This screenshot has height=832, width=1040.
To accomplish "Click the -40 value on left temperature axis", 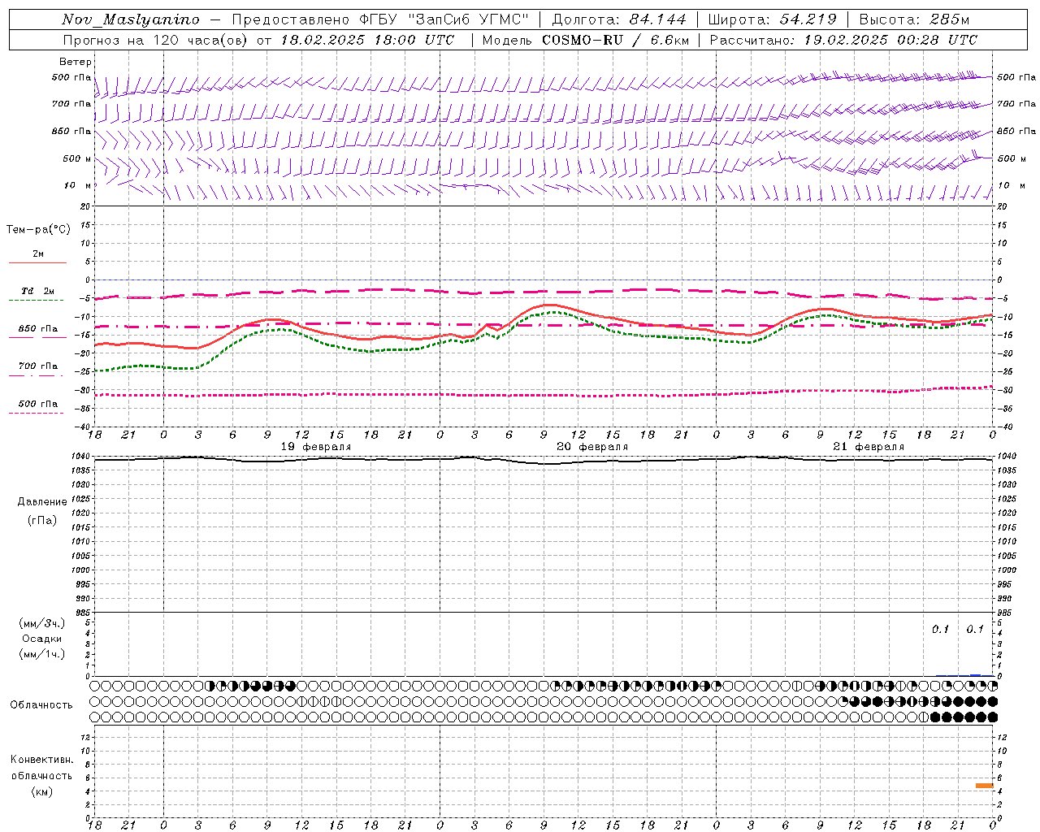I will (x=83, y=427).
